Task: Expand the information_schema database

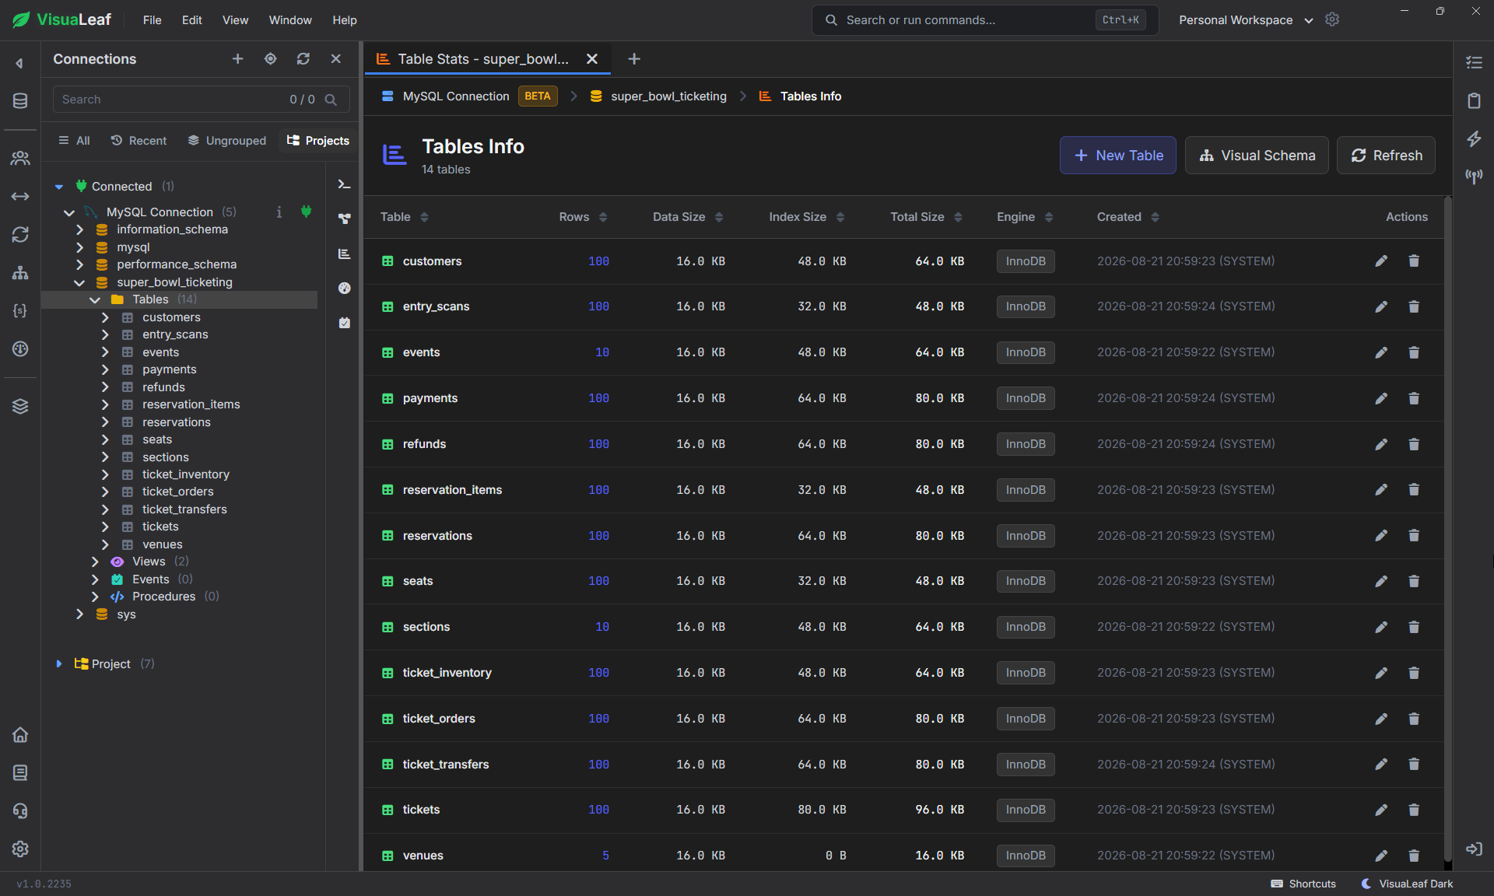Action: [x=79, y=229]
